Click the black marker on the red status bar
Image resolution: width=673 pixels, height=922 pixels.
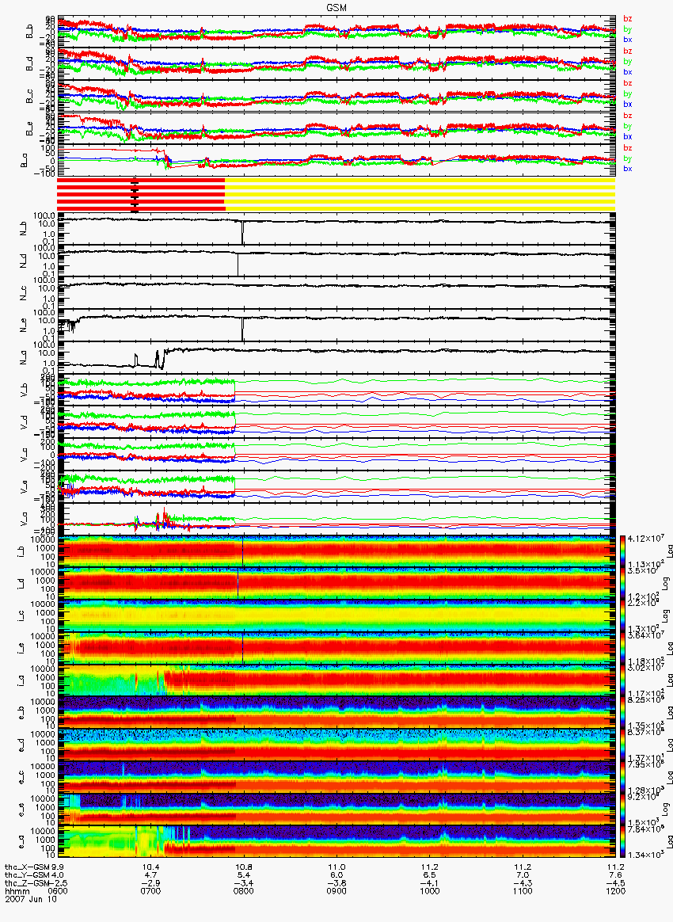click(135, 195)
